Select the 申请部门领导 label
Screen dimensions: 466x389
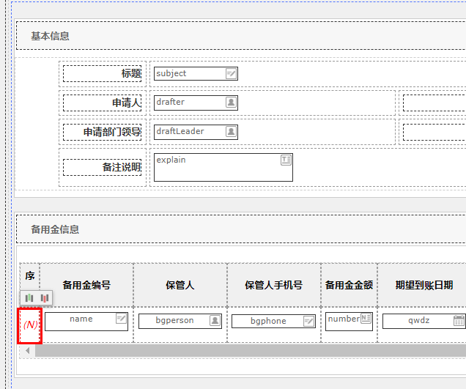pos(112,132)
